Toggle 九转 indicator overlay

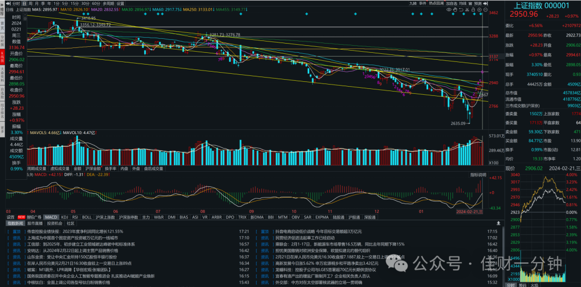tap(413, 3)
